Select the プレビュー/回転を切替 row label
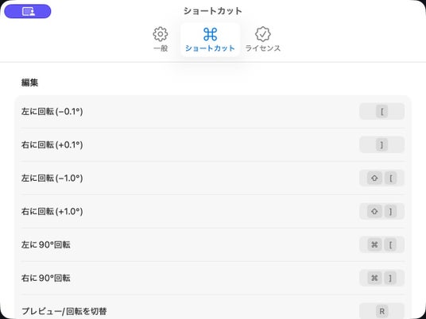Viewport: 426px width, 319px height. click(x=64, y=311)
